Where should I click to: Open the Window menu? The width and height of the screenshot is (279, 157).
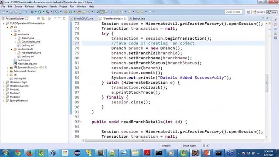82,7
